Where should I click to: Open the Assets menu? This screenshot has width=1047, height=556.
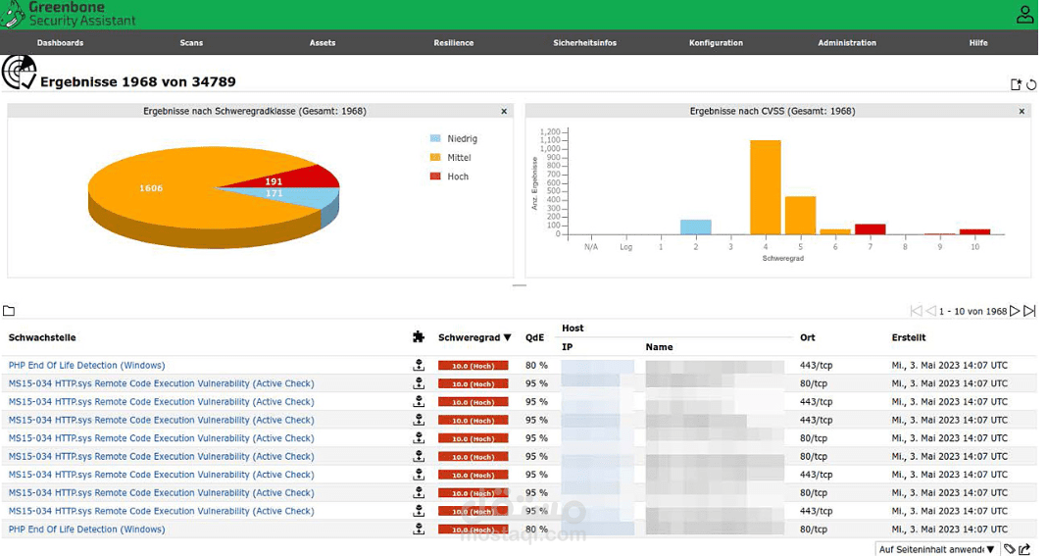click(x=323, y=43)
